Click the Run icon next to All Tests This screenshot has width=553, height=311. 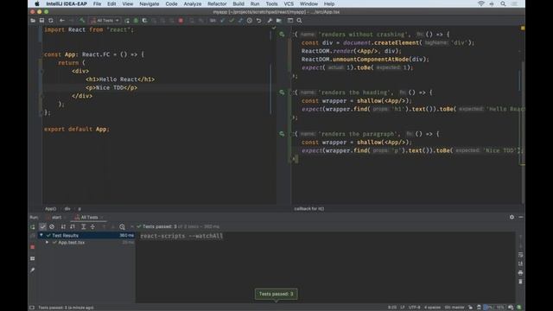(x=127, y=21)
